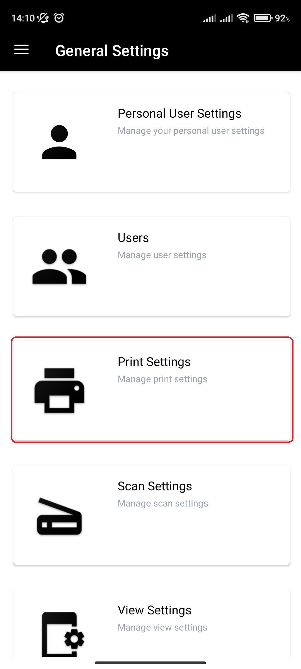Screen dimensions: 301x669
Task: Tap the General Settings title
Action: pyautogui.click(x=112, y=51)
